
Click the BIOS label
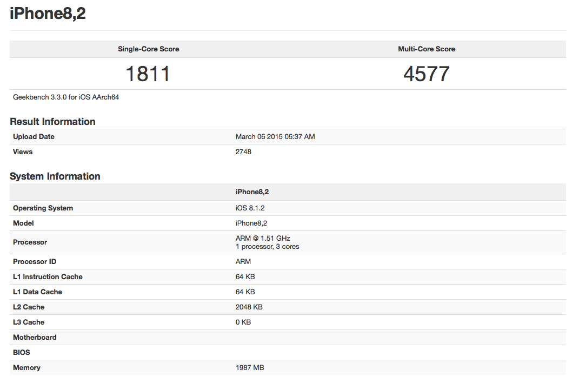(22, 352)
